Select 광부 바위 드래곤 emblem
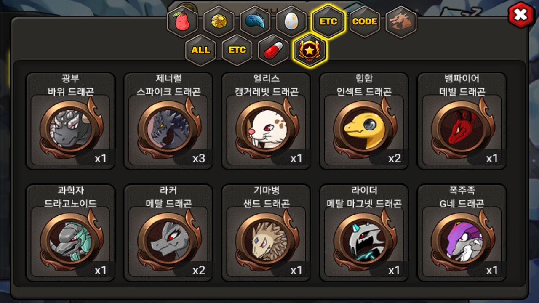The width and height of the screenshot is (539, 303). 70,121
